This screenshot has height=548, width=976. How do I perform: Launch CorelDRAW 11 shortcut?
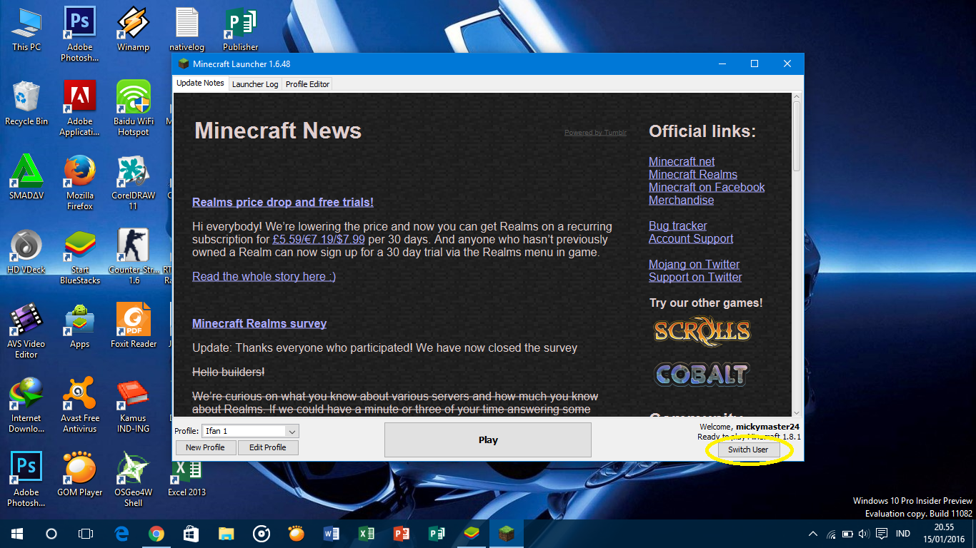coord(133,183)
